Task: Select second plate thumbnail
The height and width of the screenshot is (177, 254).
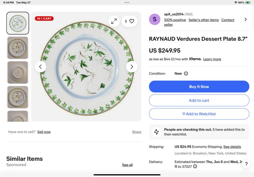Action: click(18, 48)
